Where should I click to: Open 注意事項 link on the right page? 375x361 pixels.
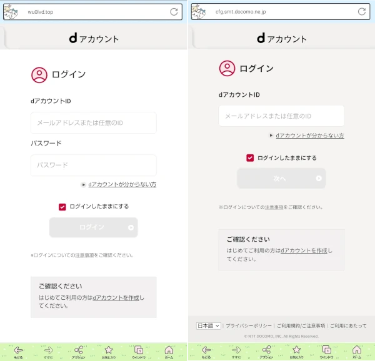click(274, 207)
